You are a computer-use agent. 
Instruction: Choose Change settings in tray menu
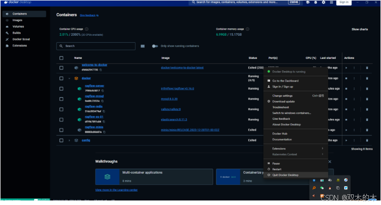click(296, 96)
